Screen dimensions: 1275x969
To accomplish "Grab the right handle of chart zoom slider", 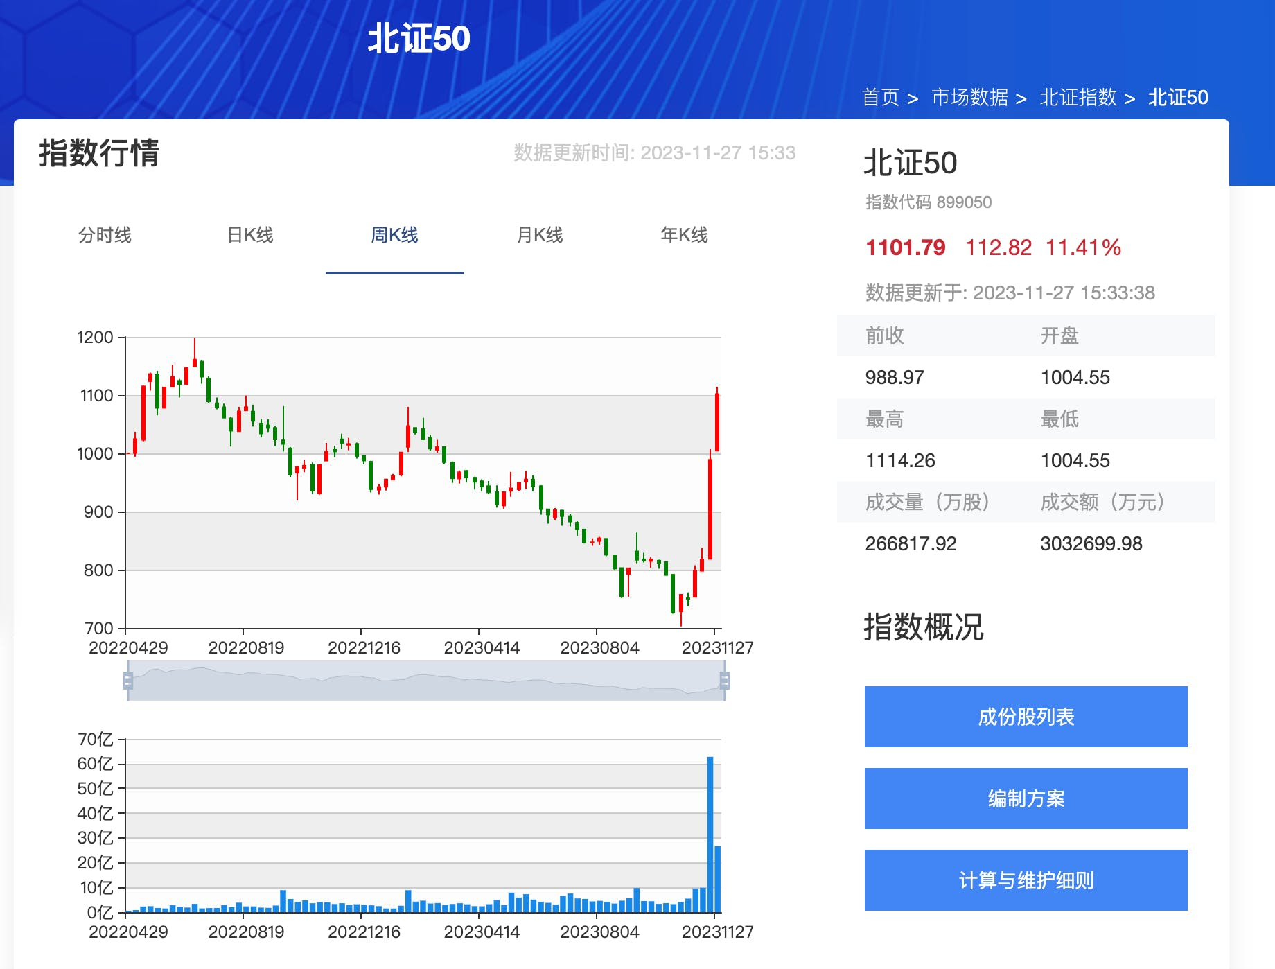I will (725, 681).
